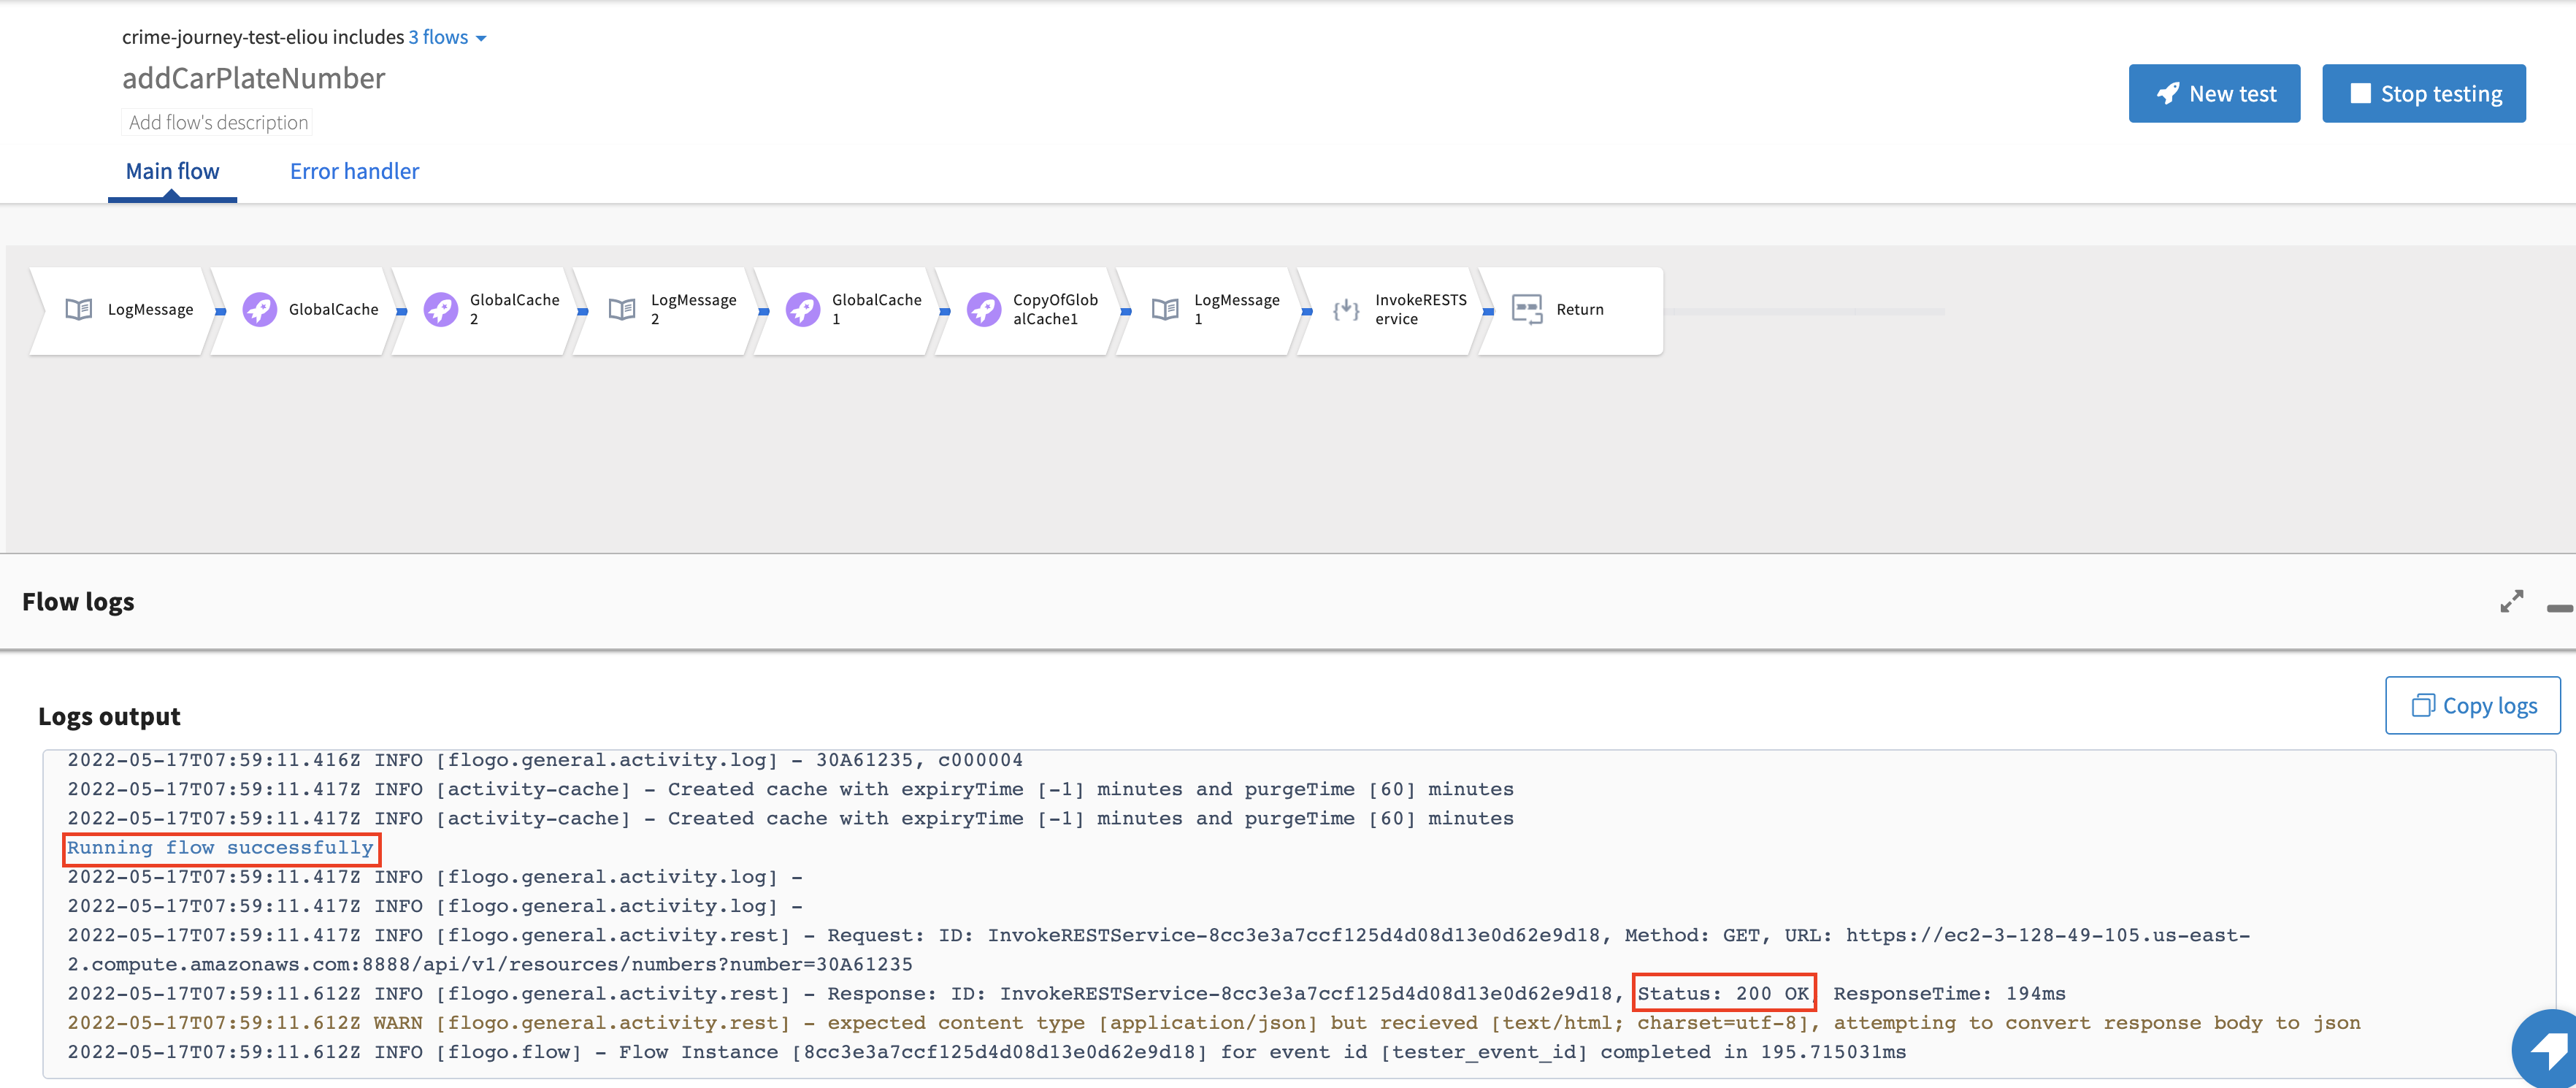This screenshot has height=1088, width=2576.
Task: Click the copy icon beside Copy logs
Action: click(2422, 705)
